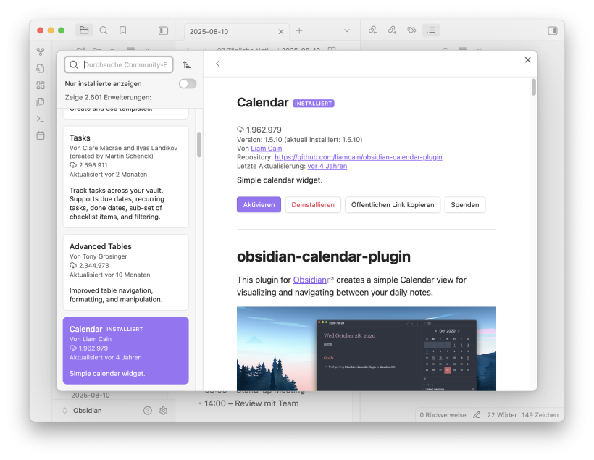This screenshot has height=460, width=594.
Task: Open the outgoing links icon
Action: coord(392,30)
